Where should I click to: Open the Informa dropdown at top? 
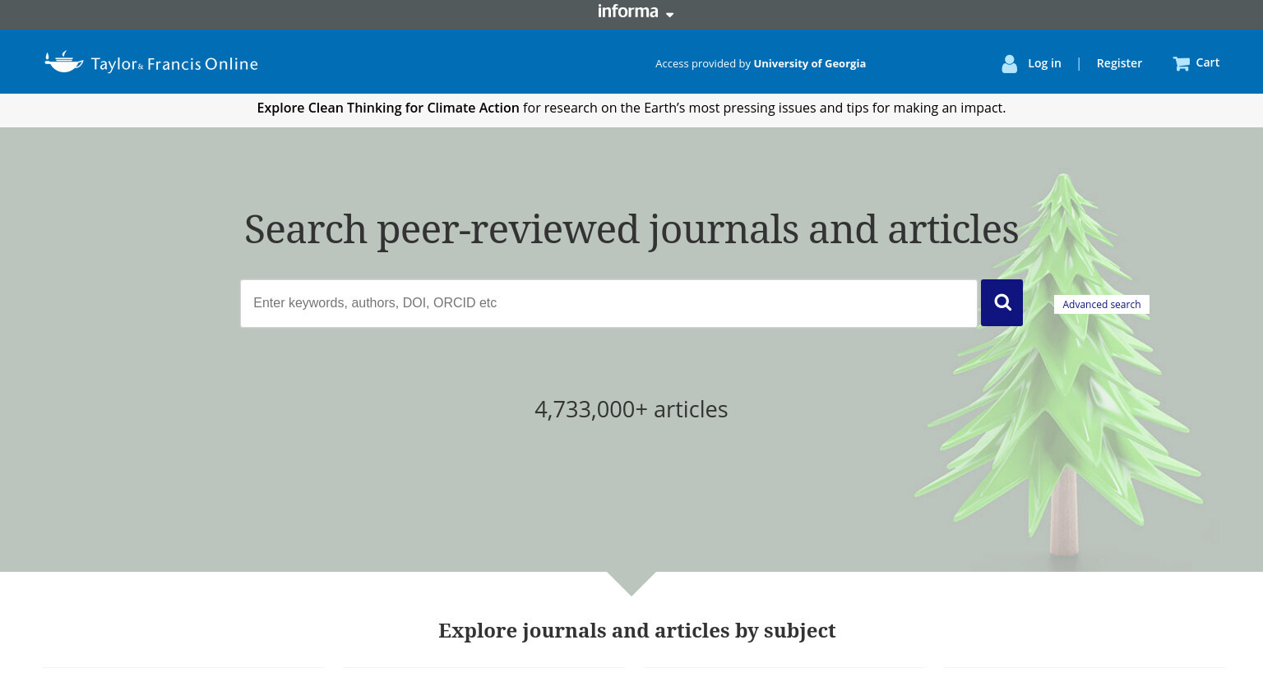tap(636, 12)
